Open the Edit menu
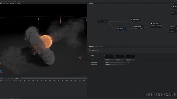This screenshot has height=99, width=177. point(6,1)
